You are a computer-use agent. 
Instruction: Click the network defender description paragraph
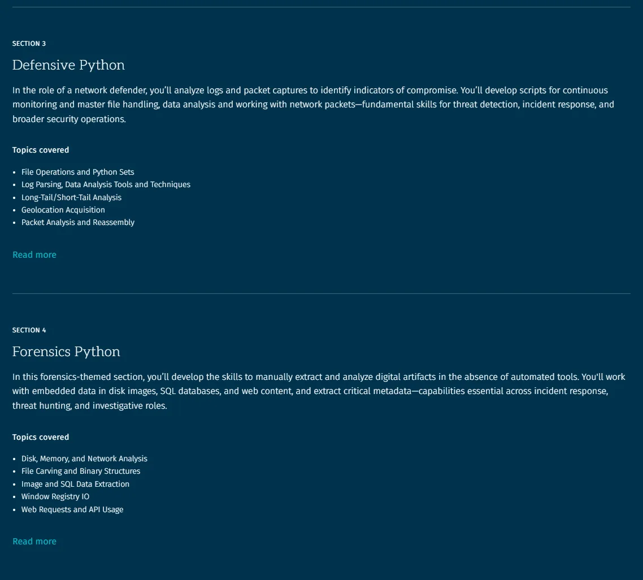pos(313,105)
